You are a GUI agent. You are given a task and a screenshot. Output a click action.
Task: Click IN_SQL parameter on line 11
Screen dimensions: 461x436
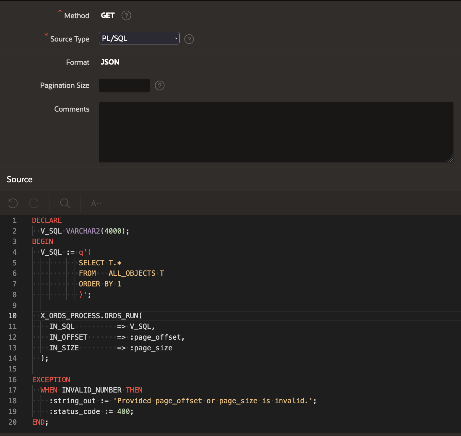pos(62,327)
